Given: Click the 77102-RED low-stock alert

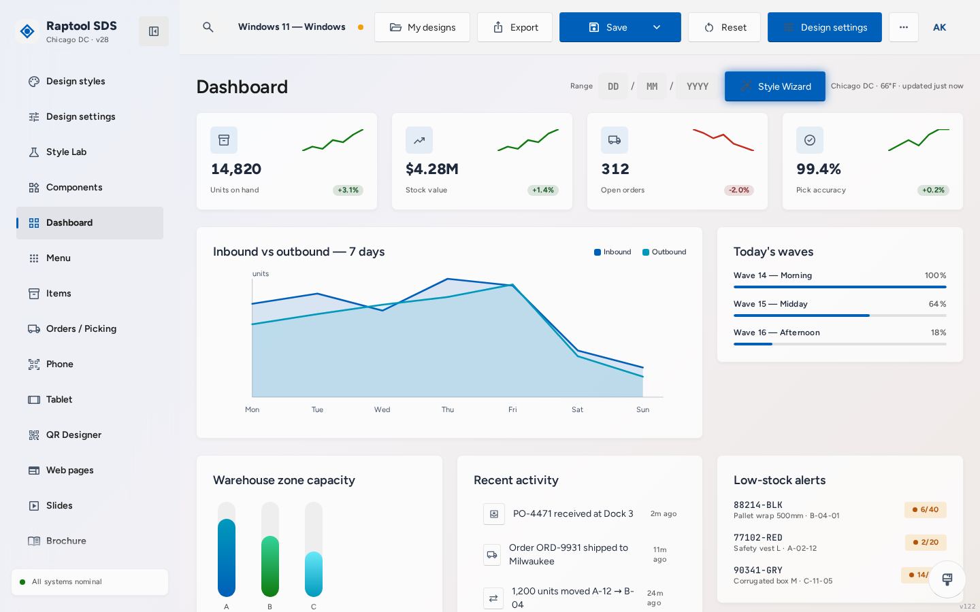Looking at the screenshot, I should coord(840,543).
